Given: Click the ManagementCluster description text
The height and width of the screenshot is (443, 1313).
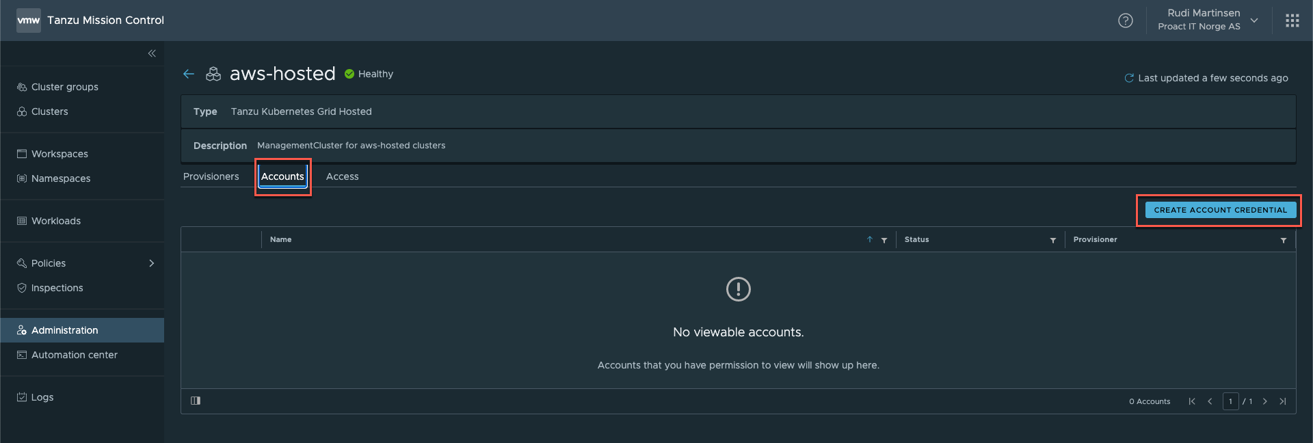Looking at the screenshot, I should tap(352, 146).
